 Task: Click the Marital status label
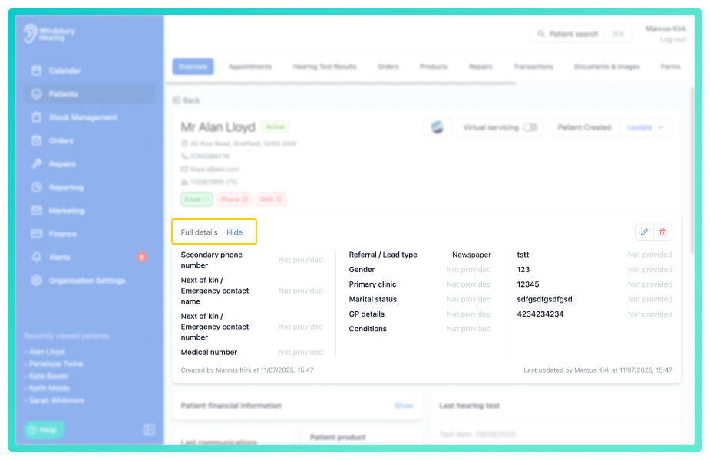(x=373, y=299)
